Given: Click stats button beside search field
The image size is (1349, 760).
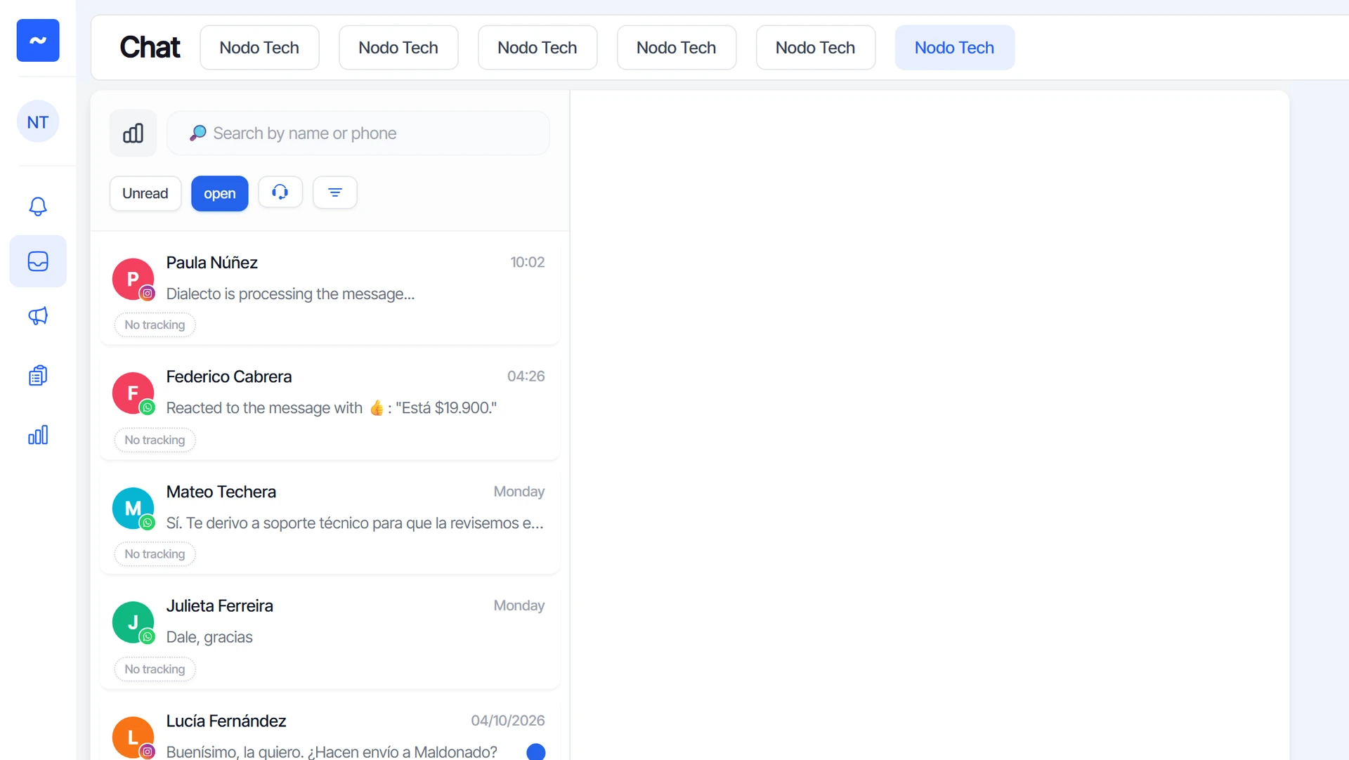Looking at the screenshot, I should (x=133, y=133).
